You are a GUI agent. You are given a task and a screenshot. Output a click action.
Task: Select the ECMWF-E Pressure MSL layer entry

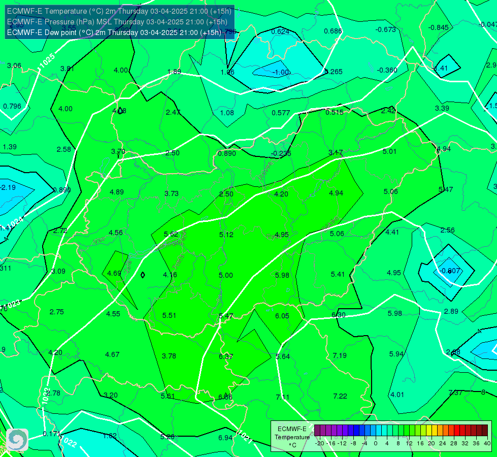click(x=117, y=22)
